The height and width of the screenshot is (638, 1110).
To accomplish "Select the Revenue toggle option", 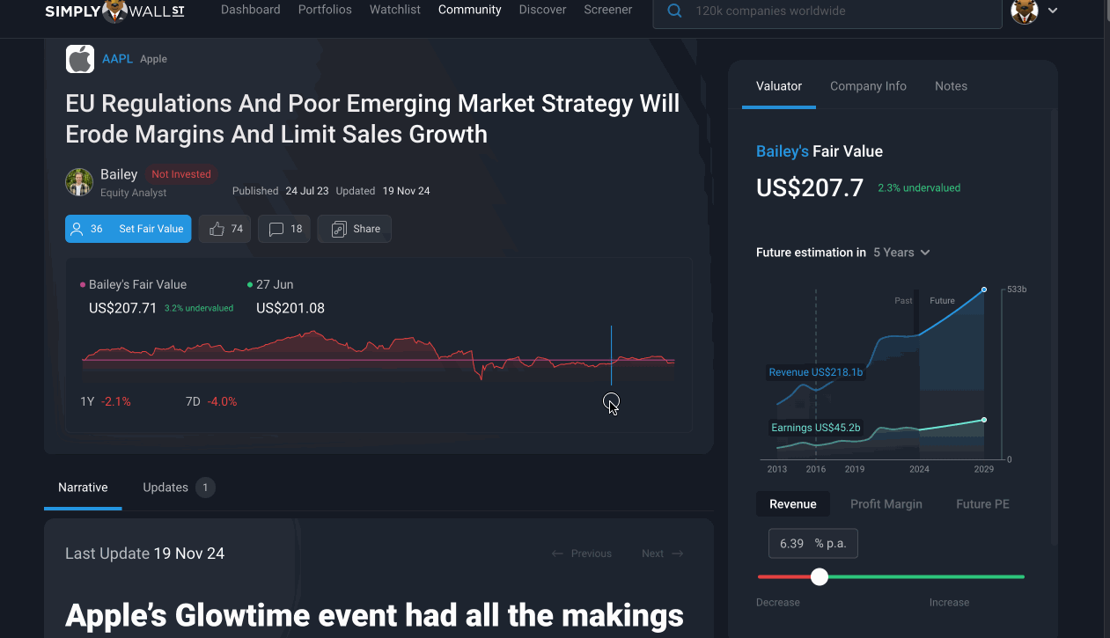I will pyautogui.click(x=793, y=504).
